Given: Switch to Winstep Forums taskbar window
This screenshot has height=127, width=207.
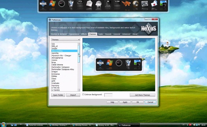Looking at the screenshot, I should 82,125.
